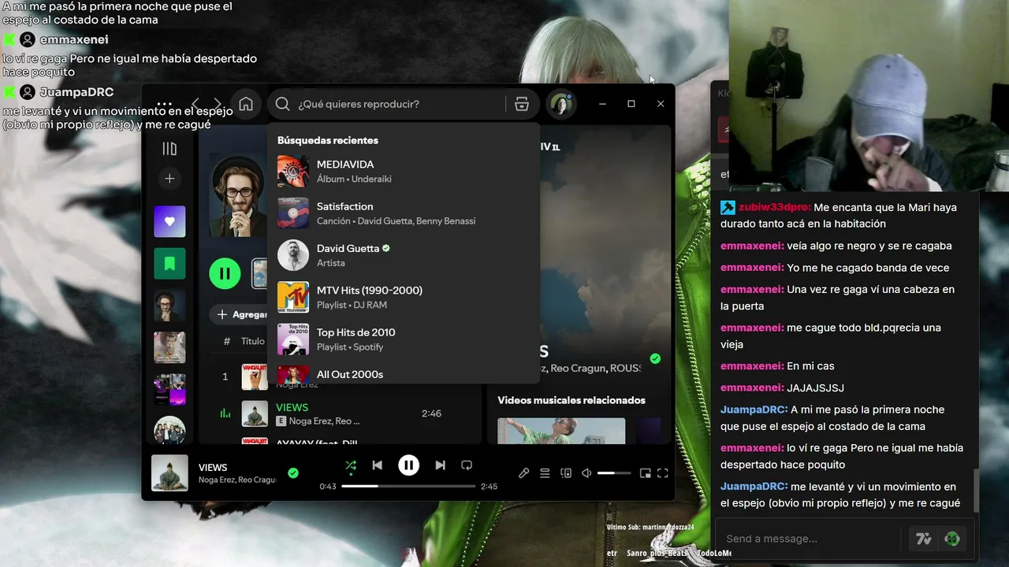Image resolution: width=1009 pixels, height=567 pixels.
Task: Open the green bookmark Your Episodes item
Action: pos(169,264)
